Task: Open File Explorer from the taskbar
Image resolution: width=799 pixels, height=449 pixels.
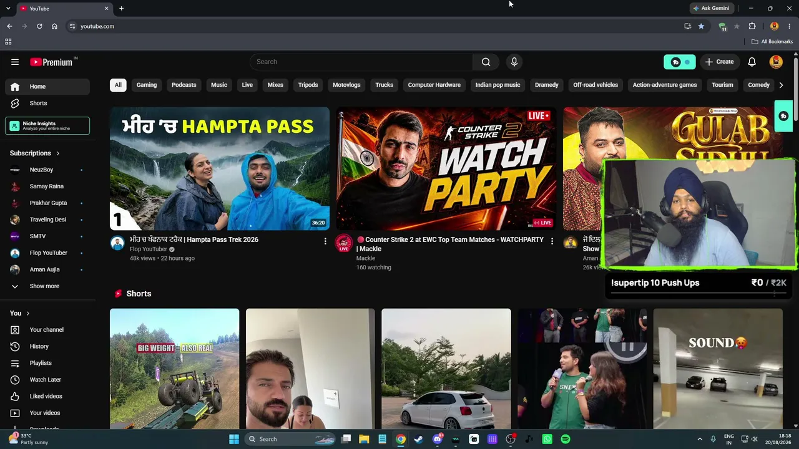Action: pyautogui.click(x=364, y=439)
